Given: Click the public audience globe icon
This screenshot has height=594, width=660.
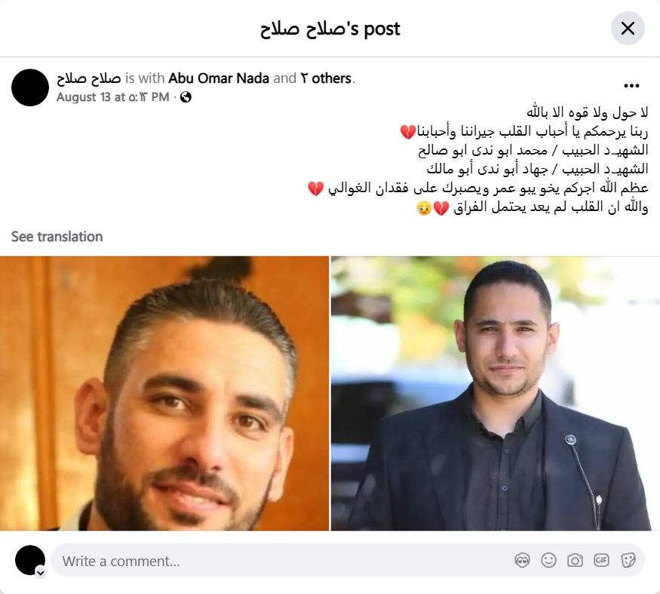Looking at the screenshot, I should point(186,97).
